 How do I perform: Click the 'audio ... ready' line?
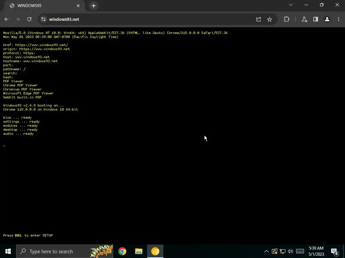point(18,134)
